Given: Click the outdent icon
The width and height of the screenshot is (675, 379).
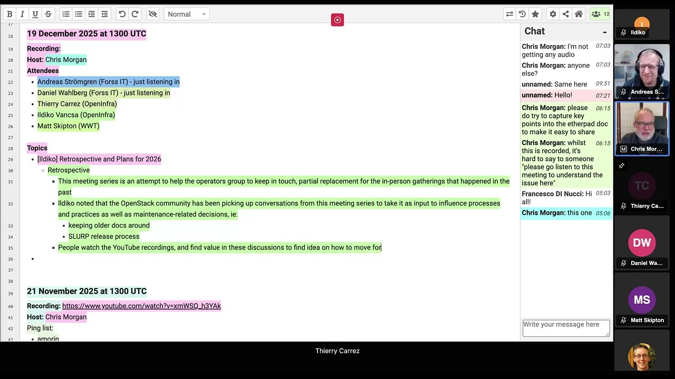Looking at the screenshot, I should click(x=104, y=14).
